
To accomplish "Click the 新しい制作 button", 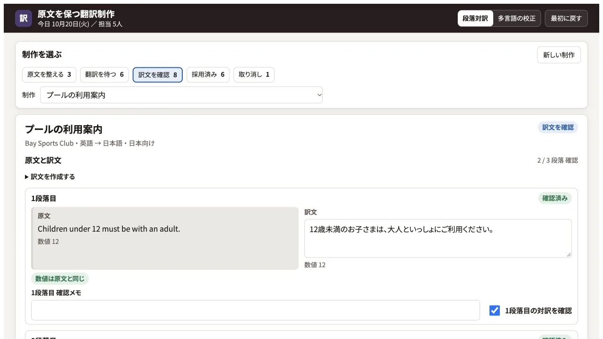I will [559, 55].
